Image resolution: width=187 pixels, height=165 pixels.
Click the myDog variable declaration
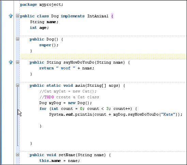point(65,103)
